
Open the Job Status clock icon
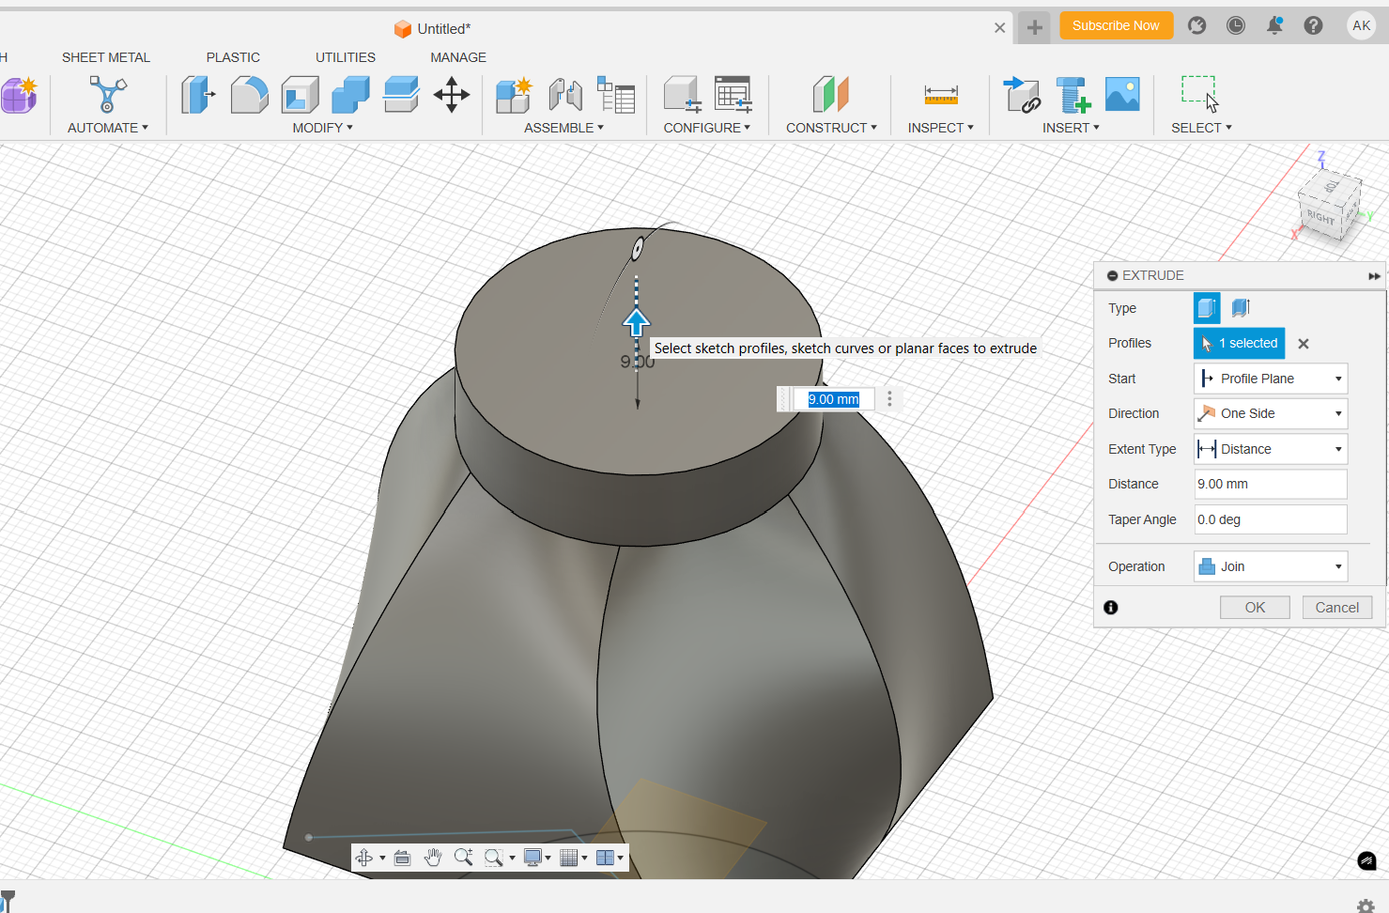(1236, 25)
